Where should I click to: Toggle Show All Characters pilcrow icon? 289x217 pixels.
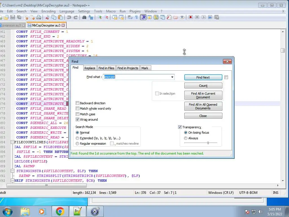pos(136,17)
